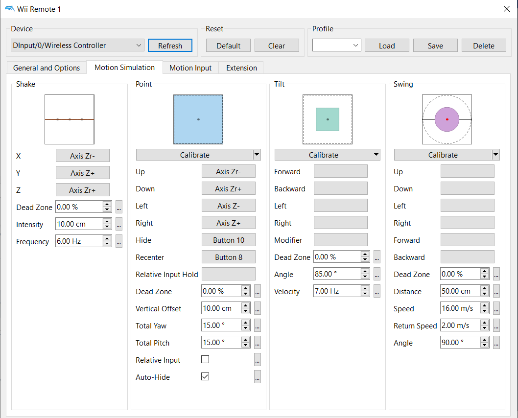Switch to General and Options tab
This screenshot has height=418, width=518.
47,68
